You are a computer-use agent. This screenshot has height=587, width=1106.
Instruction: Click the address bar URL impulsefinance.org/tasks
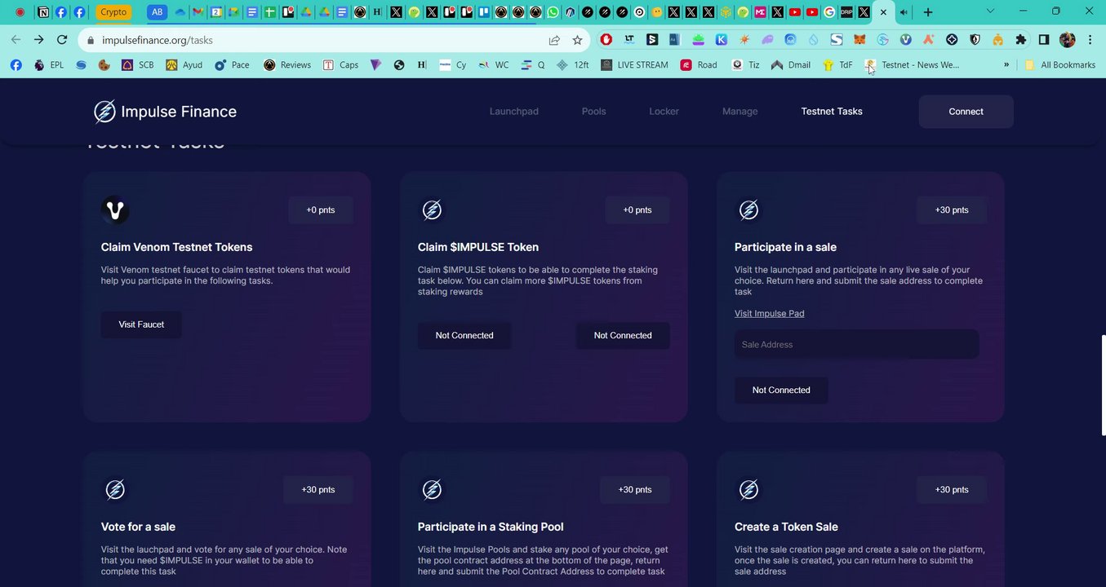coord(158,40)
